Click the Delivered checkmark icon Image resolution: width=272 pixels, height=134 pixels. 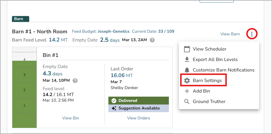(114, 101)
